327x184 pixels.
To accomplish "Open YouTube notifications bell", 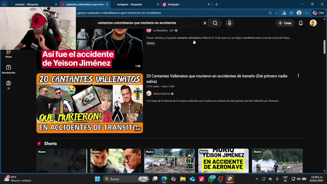I will tap(301, 23).
